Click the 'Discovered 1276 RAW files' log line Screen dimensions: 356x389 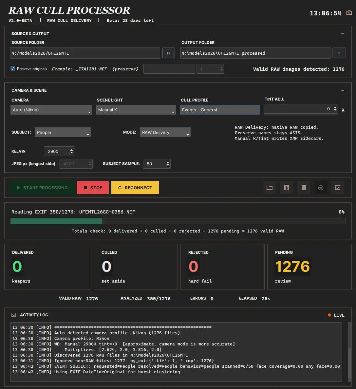tap(100, 355)
